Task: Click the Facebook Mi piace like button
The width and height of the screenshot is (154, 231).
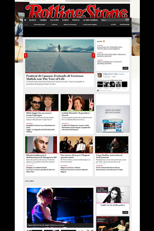Action: pyautogui.click(x=106, y=77)
